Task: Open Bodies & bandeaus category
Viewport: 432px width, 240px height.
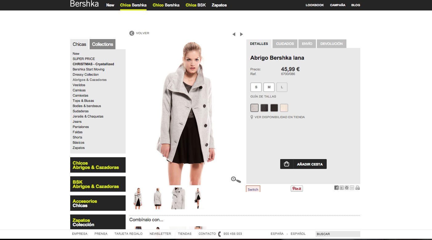Action: pos(87,106)
